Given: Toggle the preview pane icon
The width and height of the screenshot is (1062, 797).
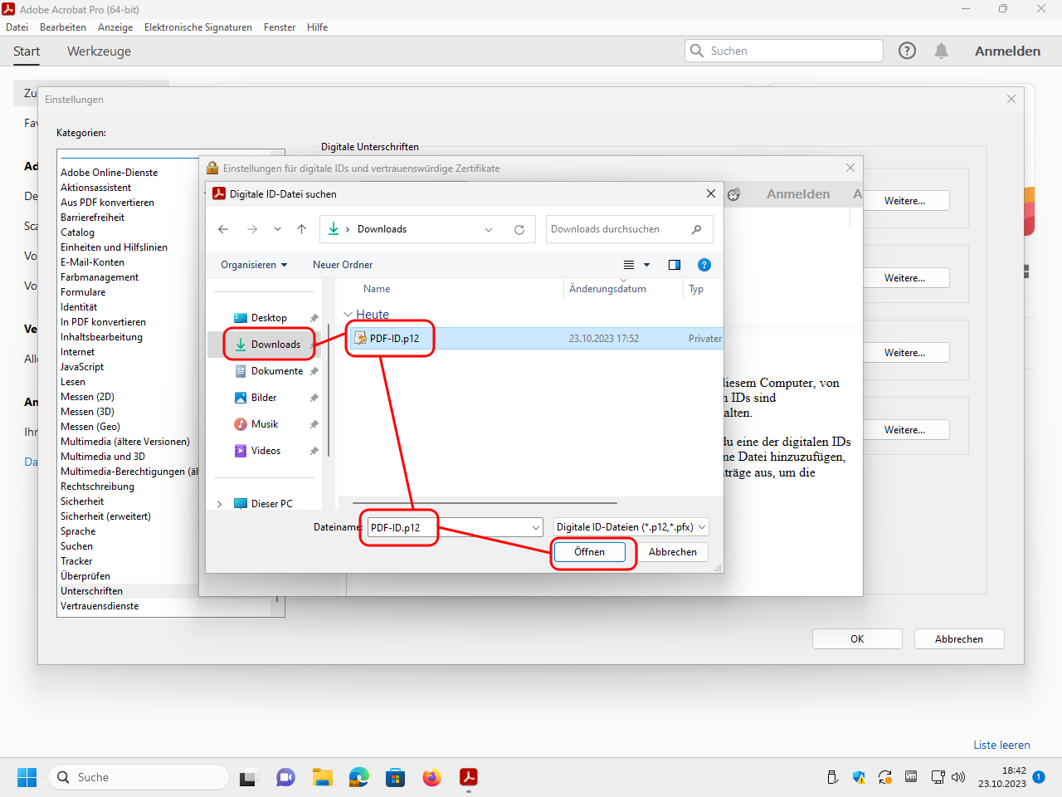Looking at the screenshot, I should (675, 265).
